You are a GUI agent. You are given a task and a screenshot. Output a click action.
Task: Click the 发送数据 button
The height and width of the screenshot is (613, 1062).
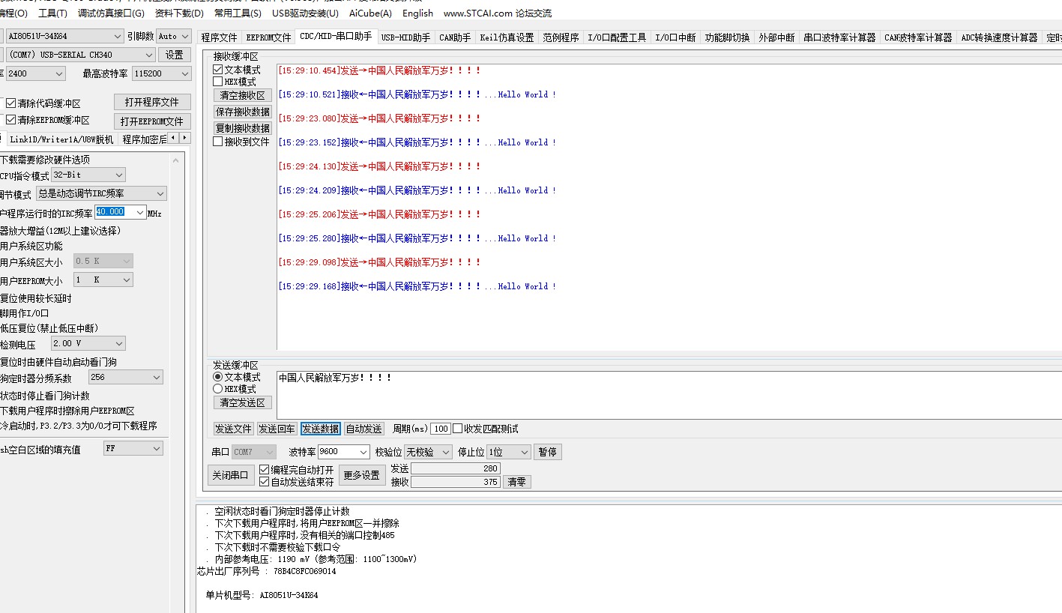pos(320,428)
